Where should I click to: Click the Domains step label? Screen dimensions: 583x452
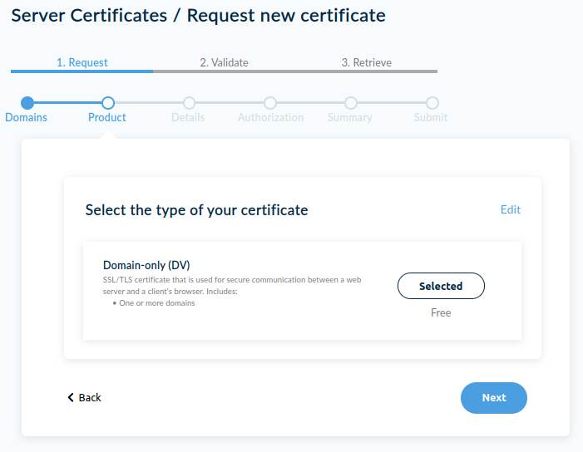point(26,117)
